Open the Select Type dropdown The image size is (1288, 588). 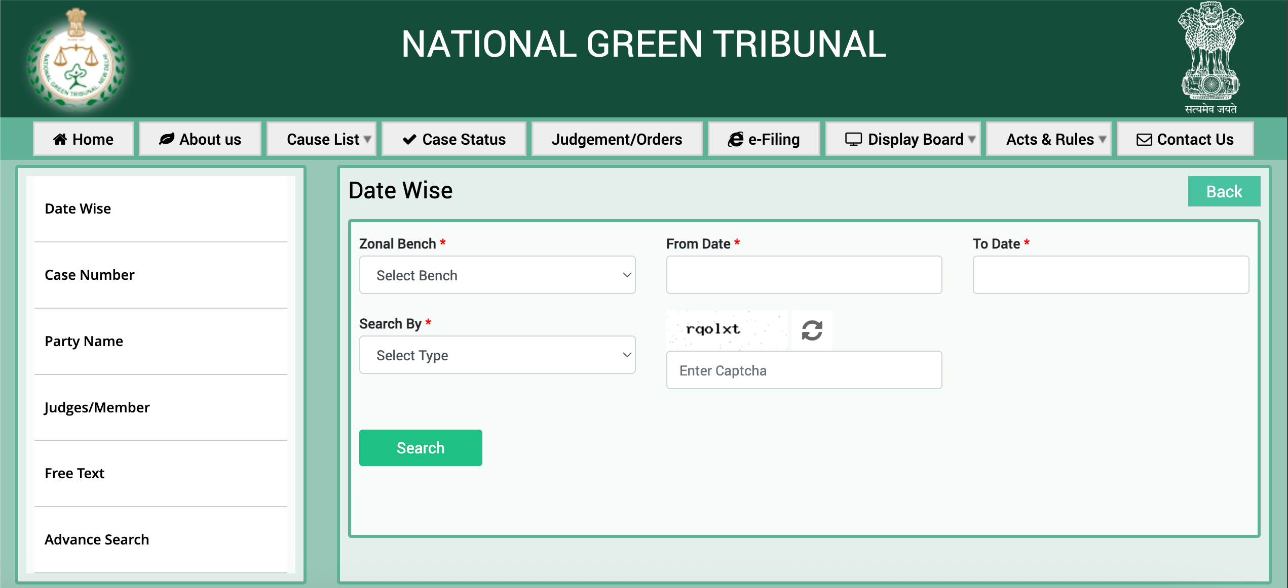497,355
